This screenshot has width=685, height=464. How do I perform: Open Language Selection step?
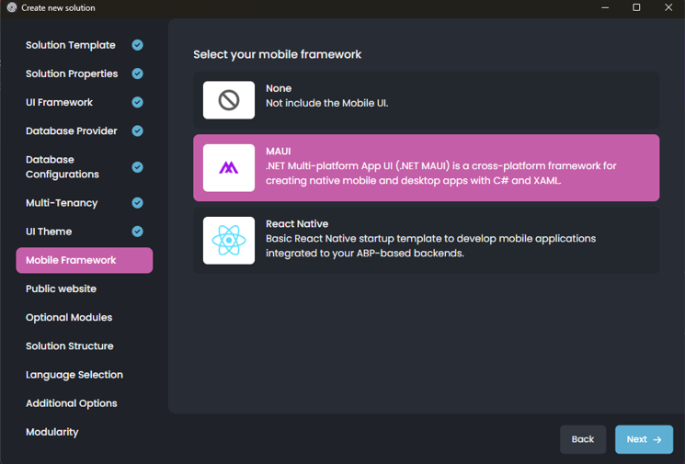coord(85,375)
